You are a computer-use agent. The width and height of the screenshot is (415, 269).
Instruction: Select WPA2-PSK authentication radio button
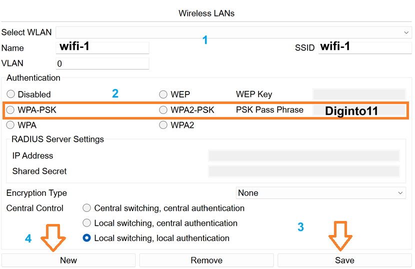[163, 110]
